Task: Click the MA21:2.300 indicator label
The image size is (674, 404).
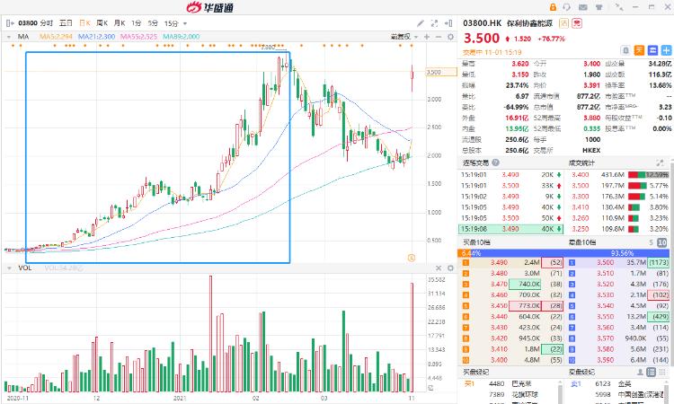Action: pyautogui.click(x=96, y=37)
